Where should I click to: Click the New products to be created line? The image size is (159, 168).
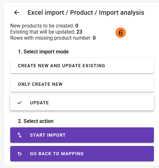coord(44,26)
